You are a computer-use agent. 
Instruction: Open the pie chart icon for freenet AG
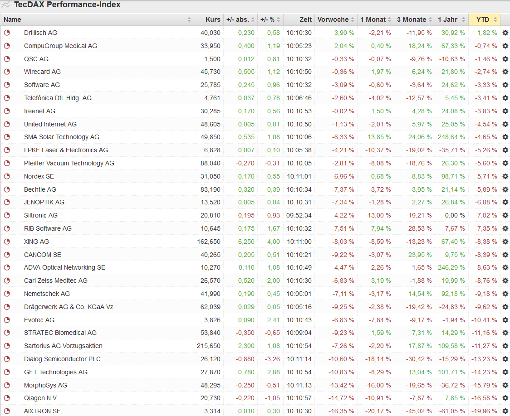7,111
